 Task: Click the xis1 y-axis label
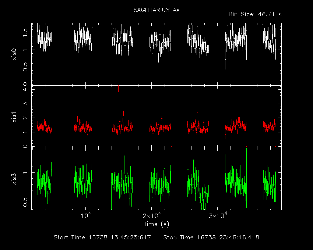(x=14, y=117)
